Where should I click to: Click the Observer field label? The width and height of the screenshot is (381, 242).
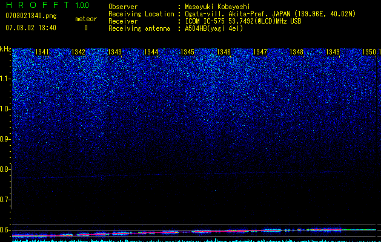[123, 7]
